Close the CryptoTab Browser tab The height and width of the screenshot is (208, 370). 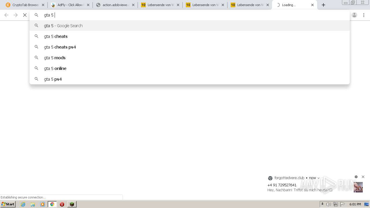tap(43, 5)
